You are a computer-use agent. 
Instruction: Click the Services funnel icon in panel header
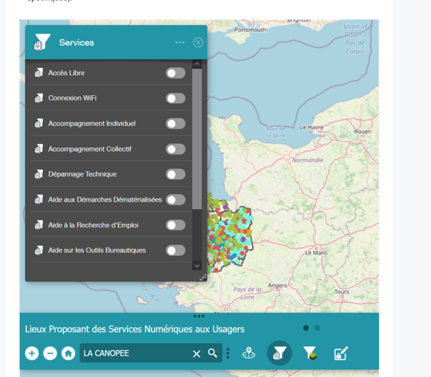click(42, 42)
